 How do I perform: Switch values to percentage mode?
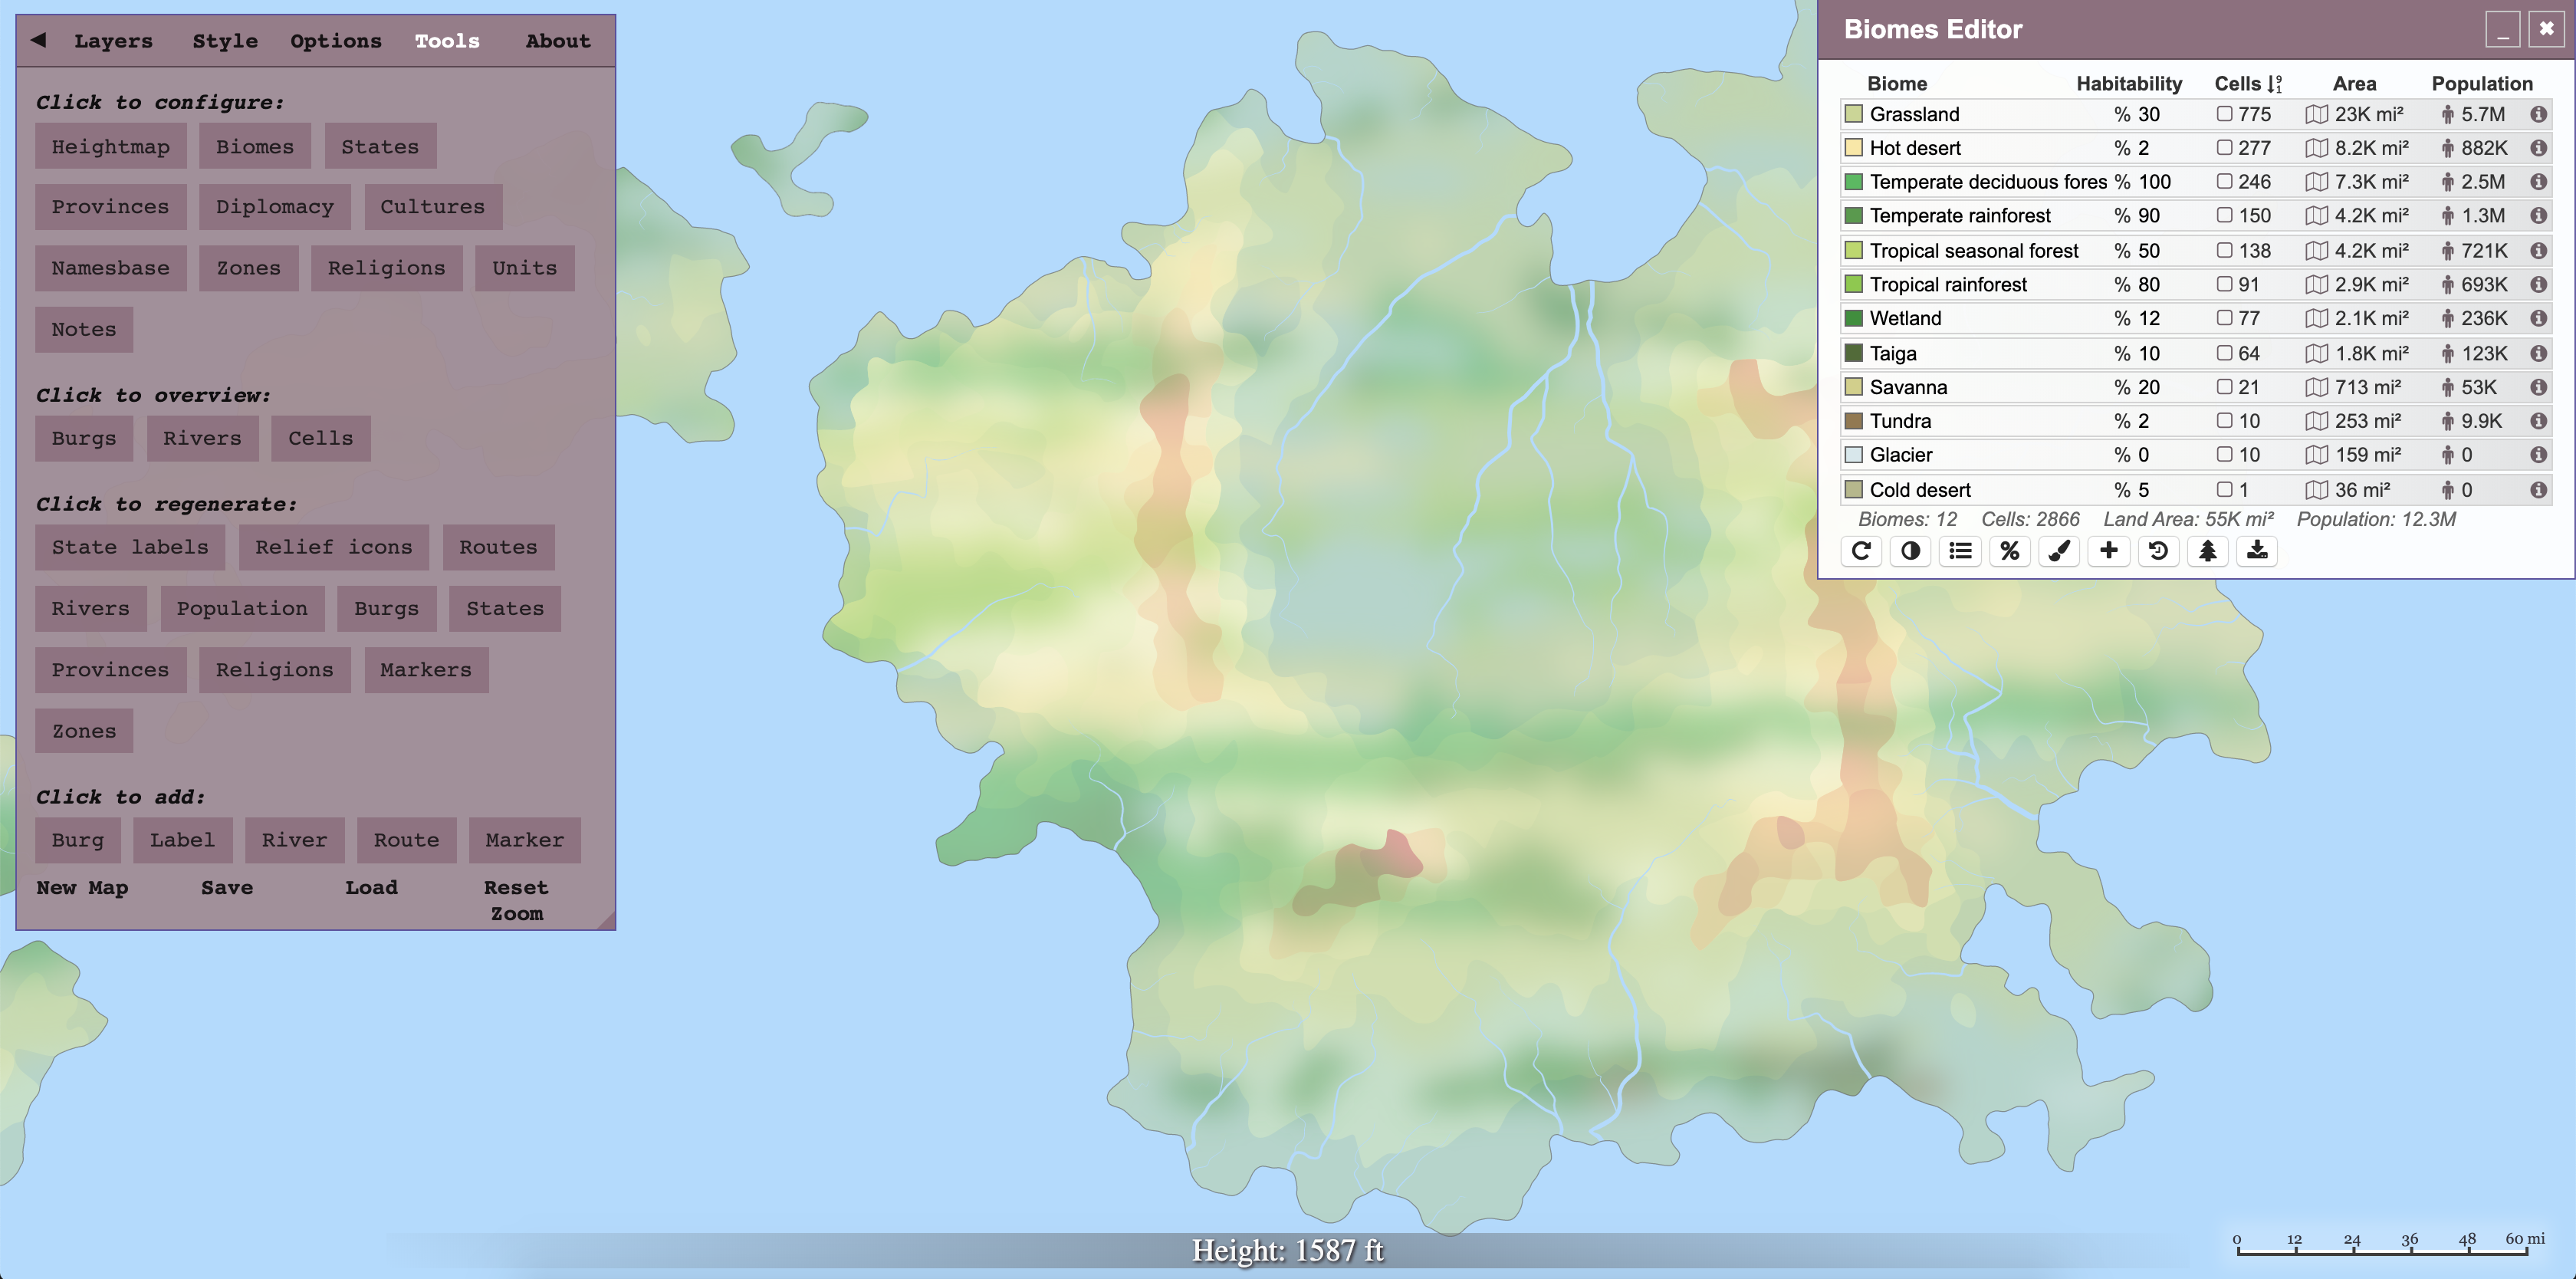(2010, 551)
